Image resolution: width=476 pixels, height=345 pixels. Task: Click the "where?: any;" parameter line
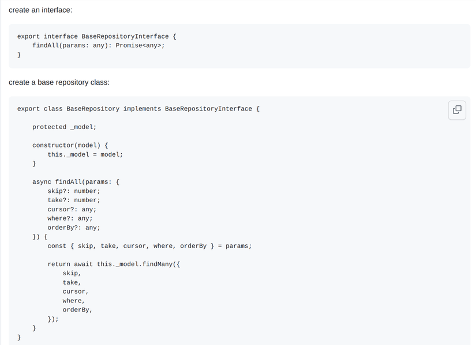pyautogui.click(x=70, y=219)
